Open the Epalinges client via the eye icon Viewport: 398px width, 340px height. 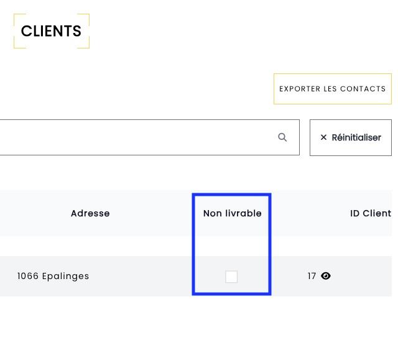pyautogui.click(x=326, y=276)
